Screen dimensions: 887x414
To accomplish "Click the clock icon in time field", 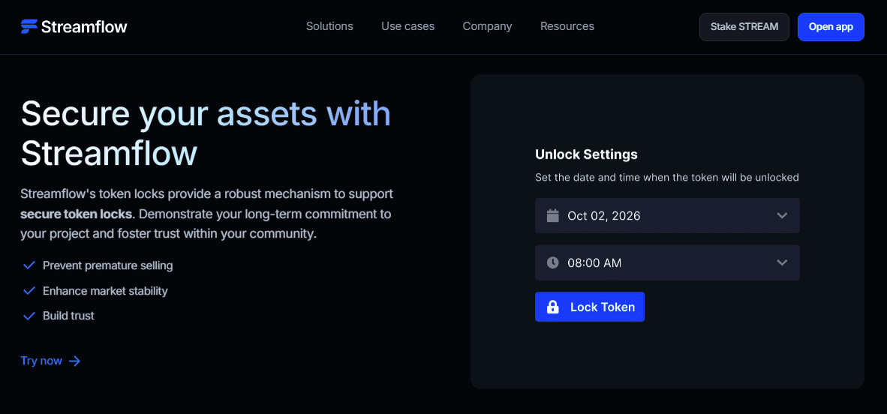I will (552, 262).
